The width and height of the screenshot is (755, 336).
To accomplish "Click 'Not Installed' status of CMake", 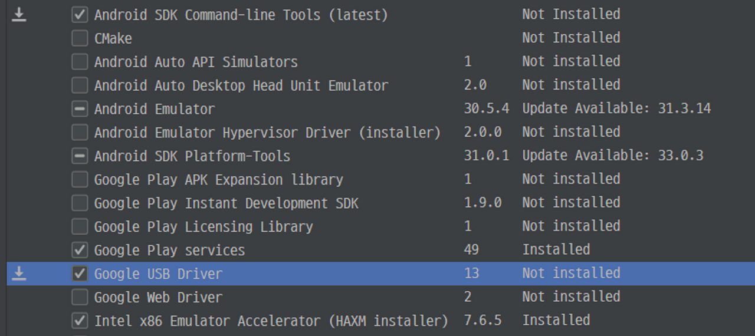I will (571, 38).
